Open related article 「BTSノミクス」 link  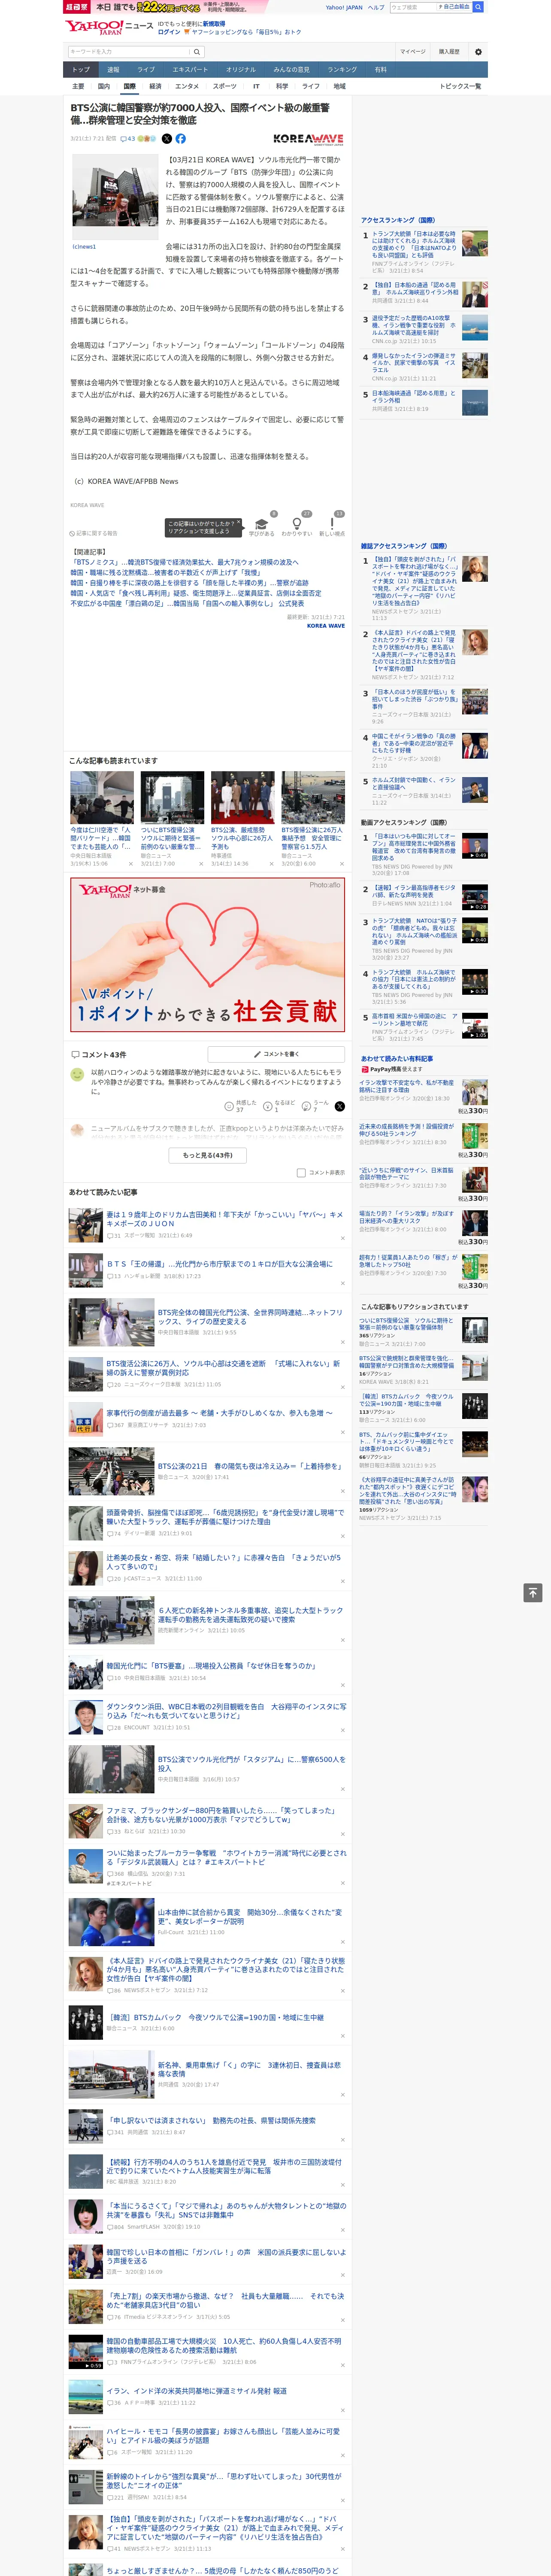(184, 562)
